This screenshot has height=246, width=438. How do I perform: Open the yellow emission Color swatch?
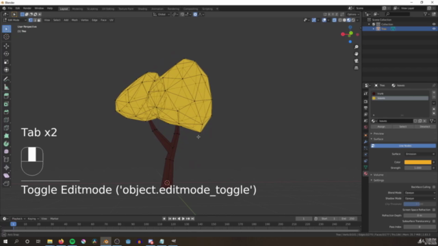coord(417,162)
